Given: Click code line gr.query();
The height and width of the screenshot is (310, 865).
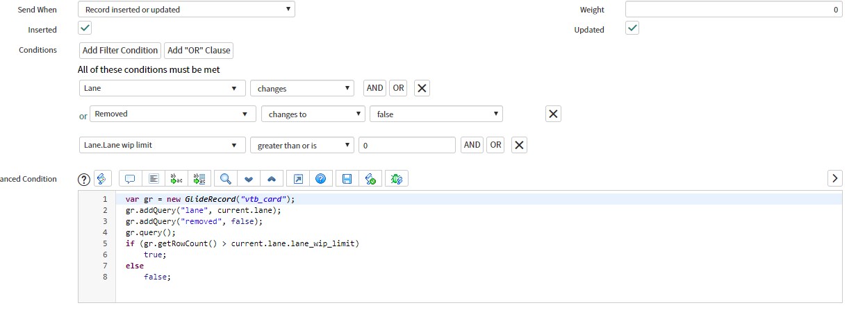Looking at the screenshot, I should point(151,232).
